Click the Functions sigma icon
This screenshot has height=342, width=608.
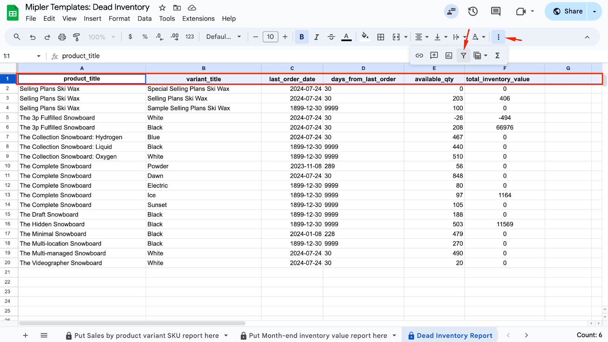tap(497, 56)
